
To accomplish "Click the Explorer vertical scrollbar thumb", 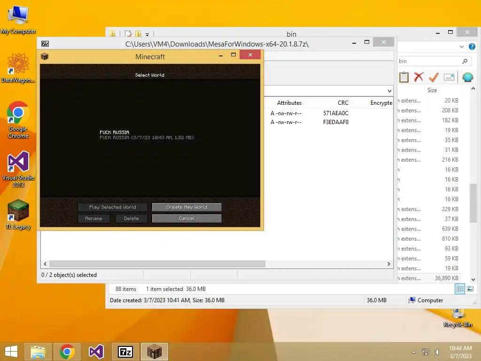I will pyautogui.click(x=473, y=203).
